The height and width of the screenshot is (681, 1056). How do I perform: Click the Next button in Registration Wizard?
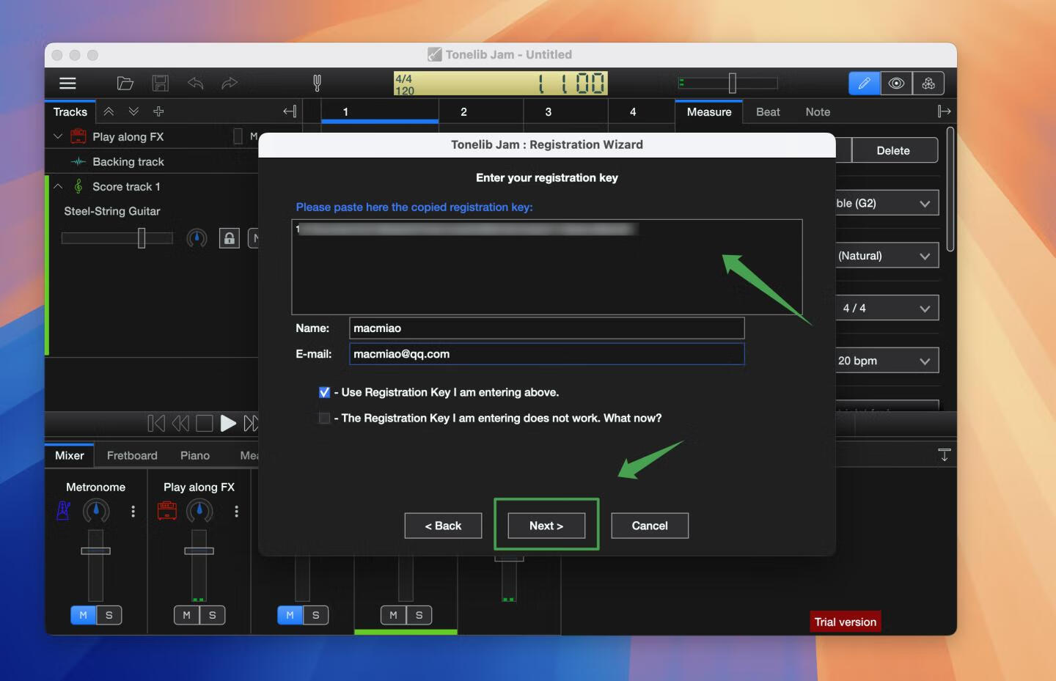tap(546, 525)
